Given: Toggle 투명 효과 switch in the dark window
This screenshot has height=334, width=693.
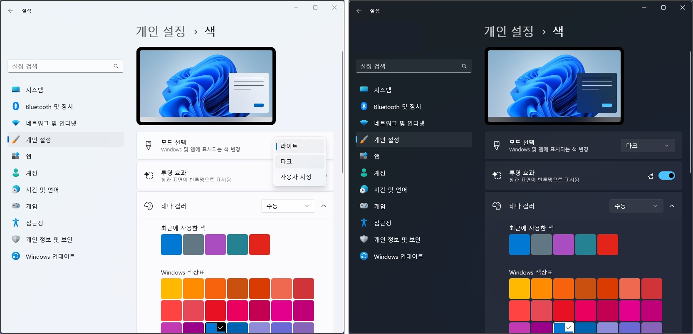Looking at the screenshot, I should [667, 176].
